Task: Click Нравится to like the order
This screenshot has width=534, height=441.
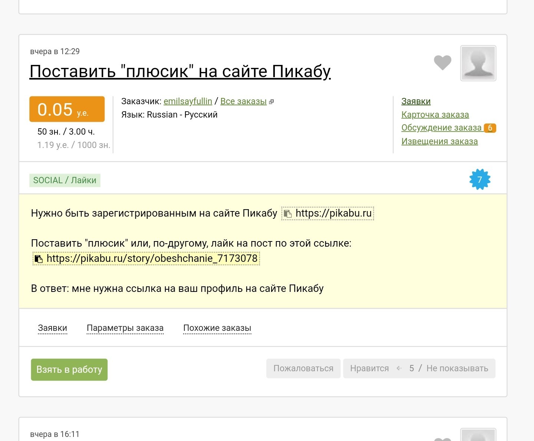Action: (369, 368)
